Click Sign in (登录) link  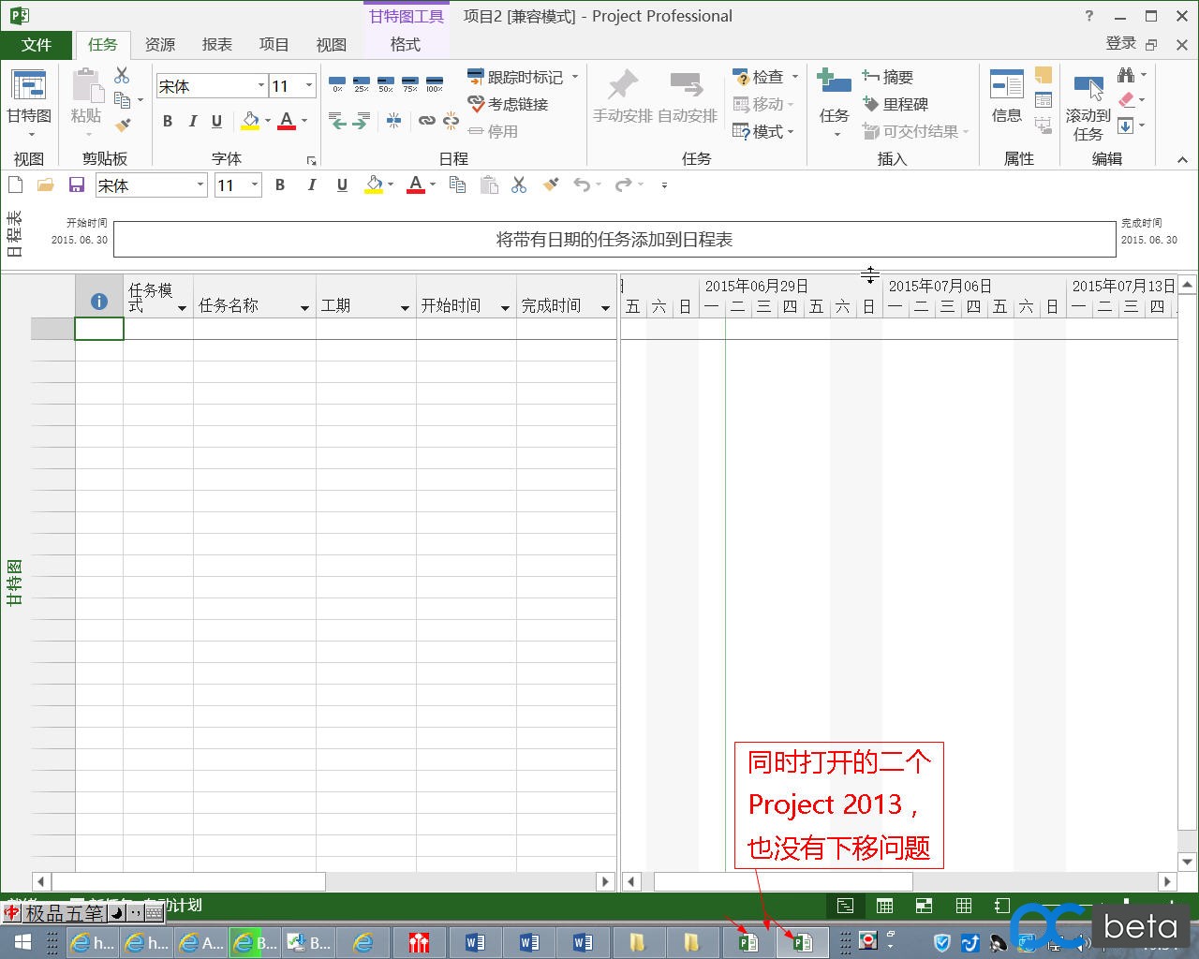click(x=1121, y=43)
